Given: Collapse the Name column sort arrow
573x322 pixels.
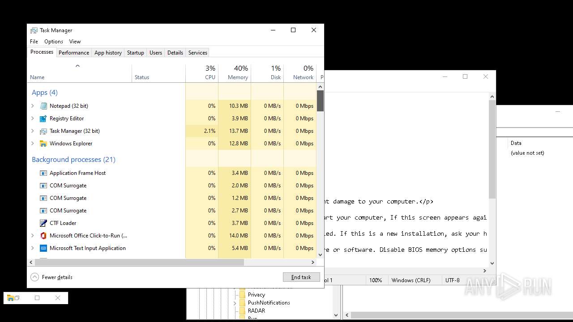Looking at the screenshot, I should coord(77,66).
